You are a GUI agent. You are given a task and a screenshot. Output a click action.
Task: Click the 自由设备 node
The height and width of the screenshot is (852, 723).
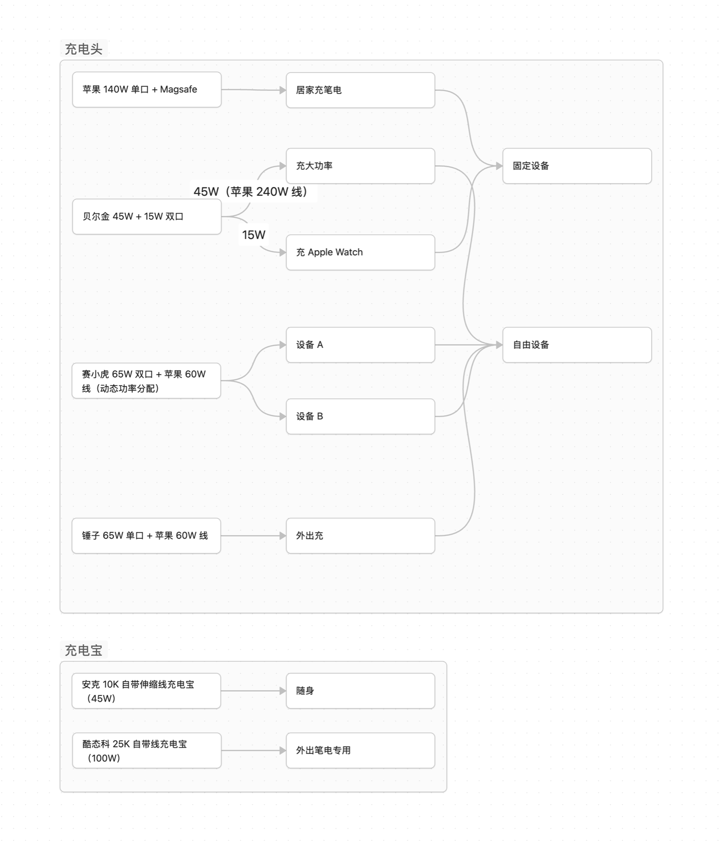577,345
